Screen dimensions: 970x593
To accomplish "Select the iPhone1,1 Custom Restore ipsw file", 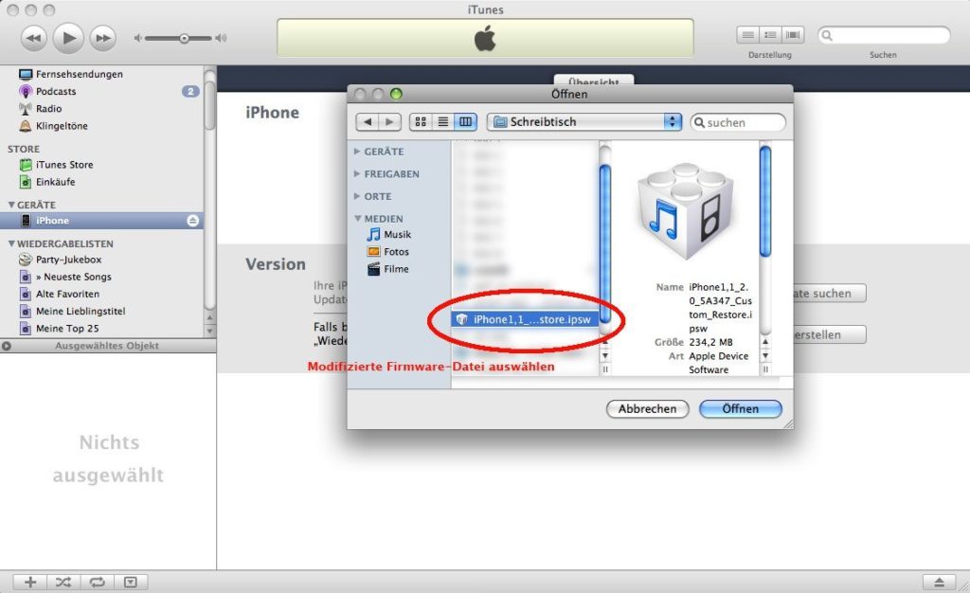I will point(525,319).
